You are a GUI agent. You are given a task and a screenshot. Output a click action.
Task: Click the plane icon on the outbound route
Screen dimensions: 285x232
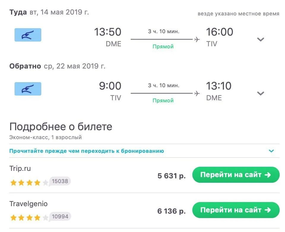(x=197, y=39)
